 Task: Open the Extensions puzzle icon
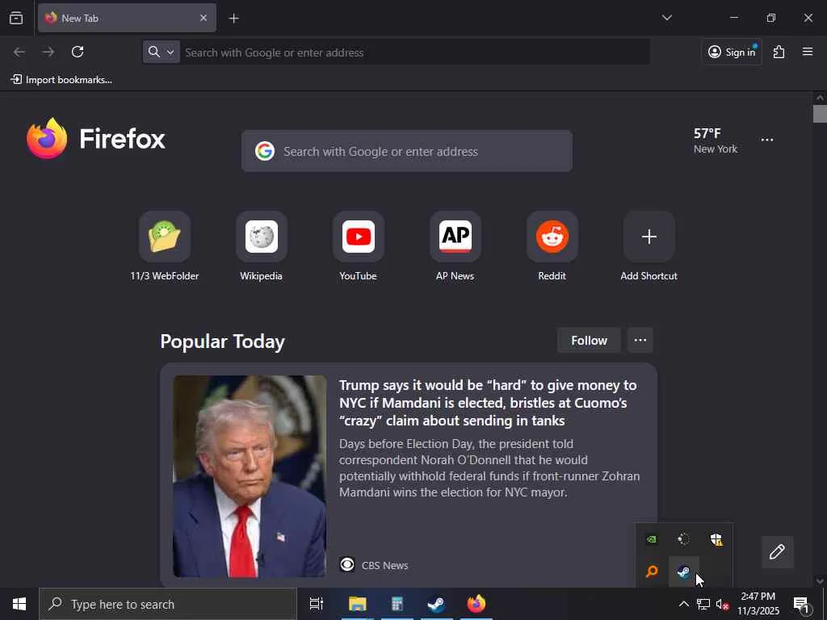click(x=779, y=52)
